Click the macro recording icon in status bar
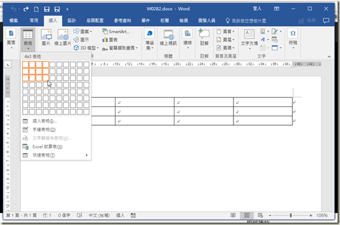Image resolution: width=340 pixels, height=225 pixels. point(133,216)
